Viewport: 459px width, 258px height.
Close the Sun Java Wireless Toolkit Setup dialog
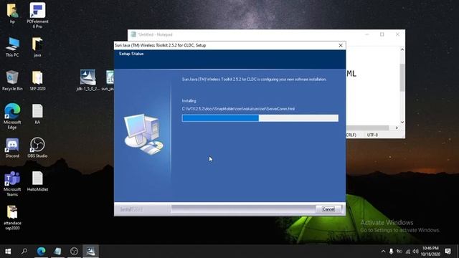click(x=341, y=45)
